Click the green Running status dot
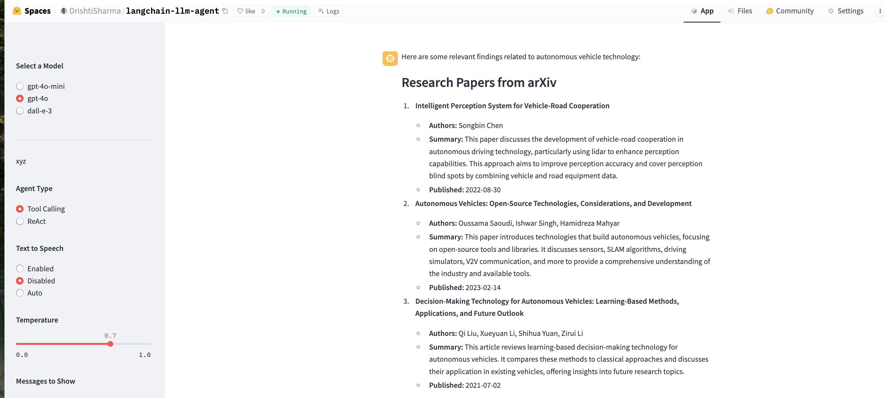The image size is (885, 398). pyautogui.click(x=278, y=12)
